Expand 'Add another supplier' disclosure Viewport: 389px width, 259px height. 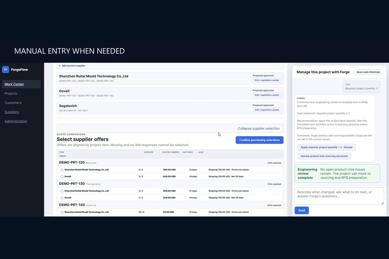coord(72,66)
